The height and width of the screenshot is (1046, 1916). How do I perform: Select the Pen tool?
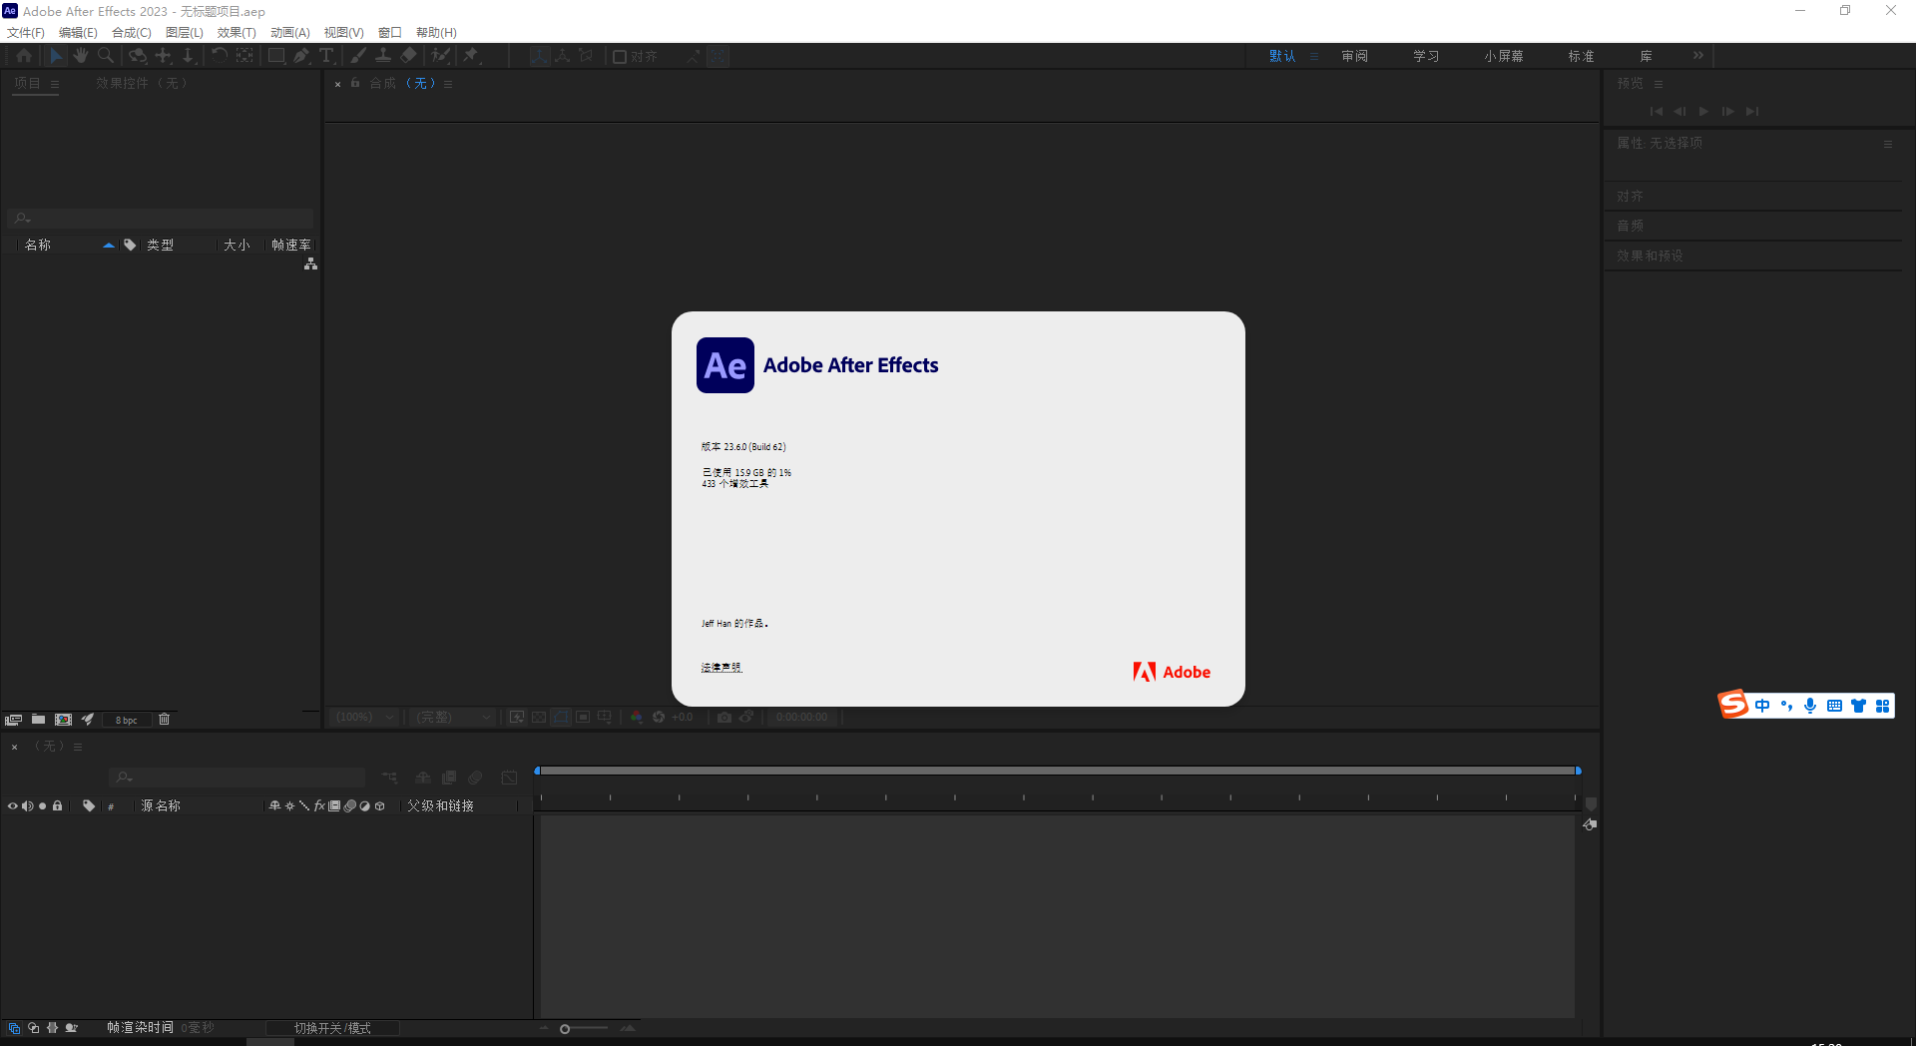click(x=301, y=56)
